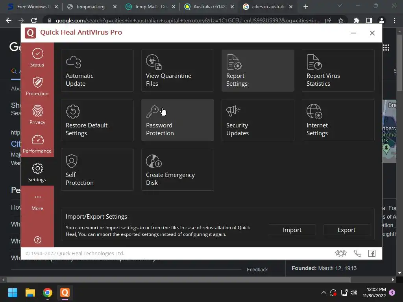Select the Settings gear in sidebar

(x=37, y=172)
